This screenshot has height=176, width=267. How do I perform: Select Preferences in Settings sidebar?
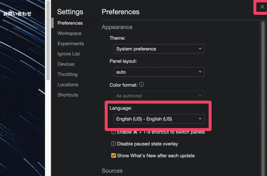[70, 23]
